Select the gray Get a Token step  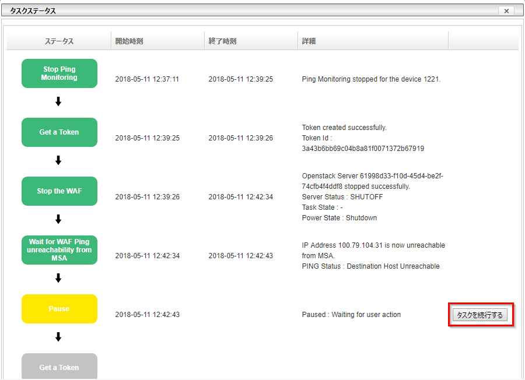[x=60, y=366]
